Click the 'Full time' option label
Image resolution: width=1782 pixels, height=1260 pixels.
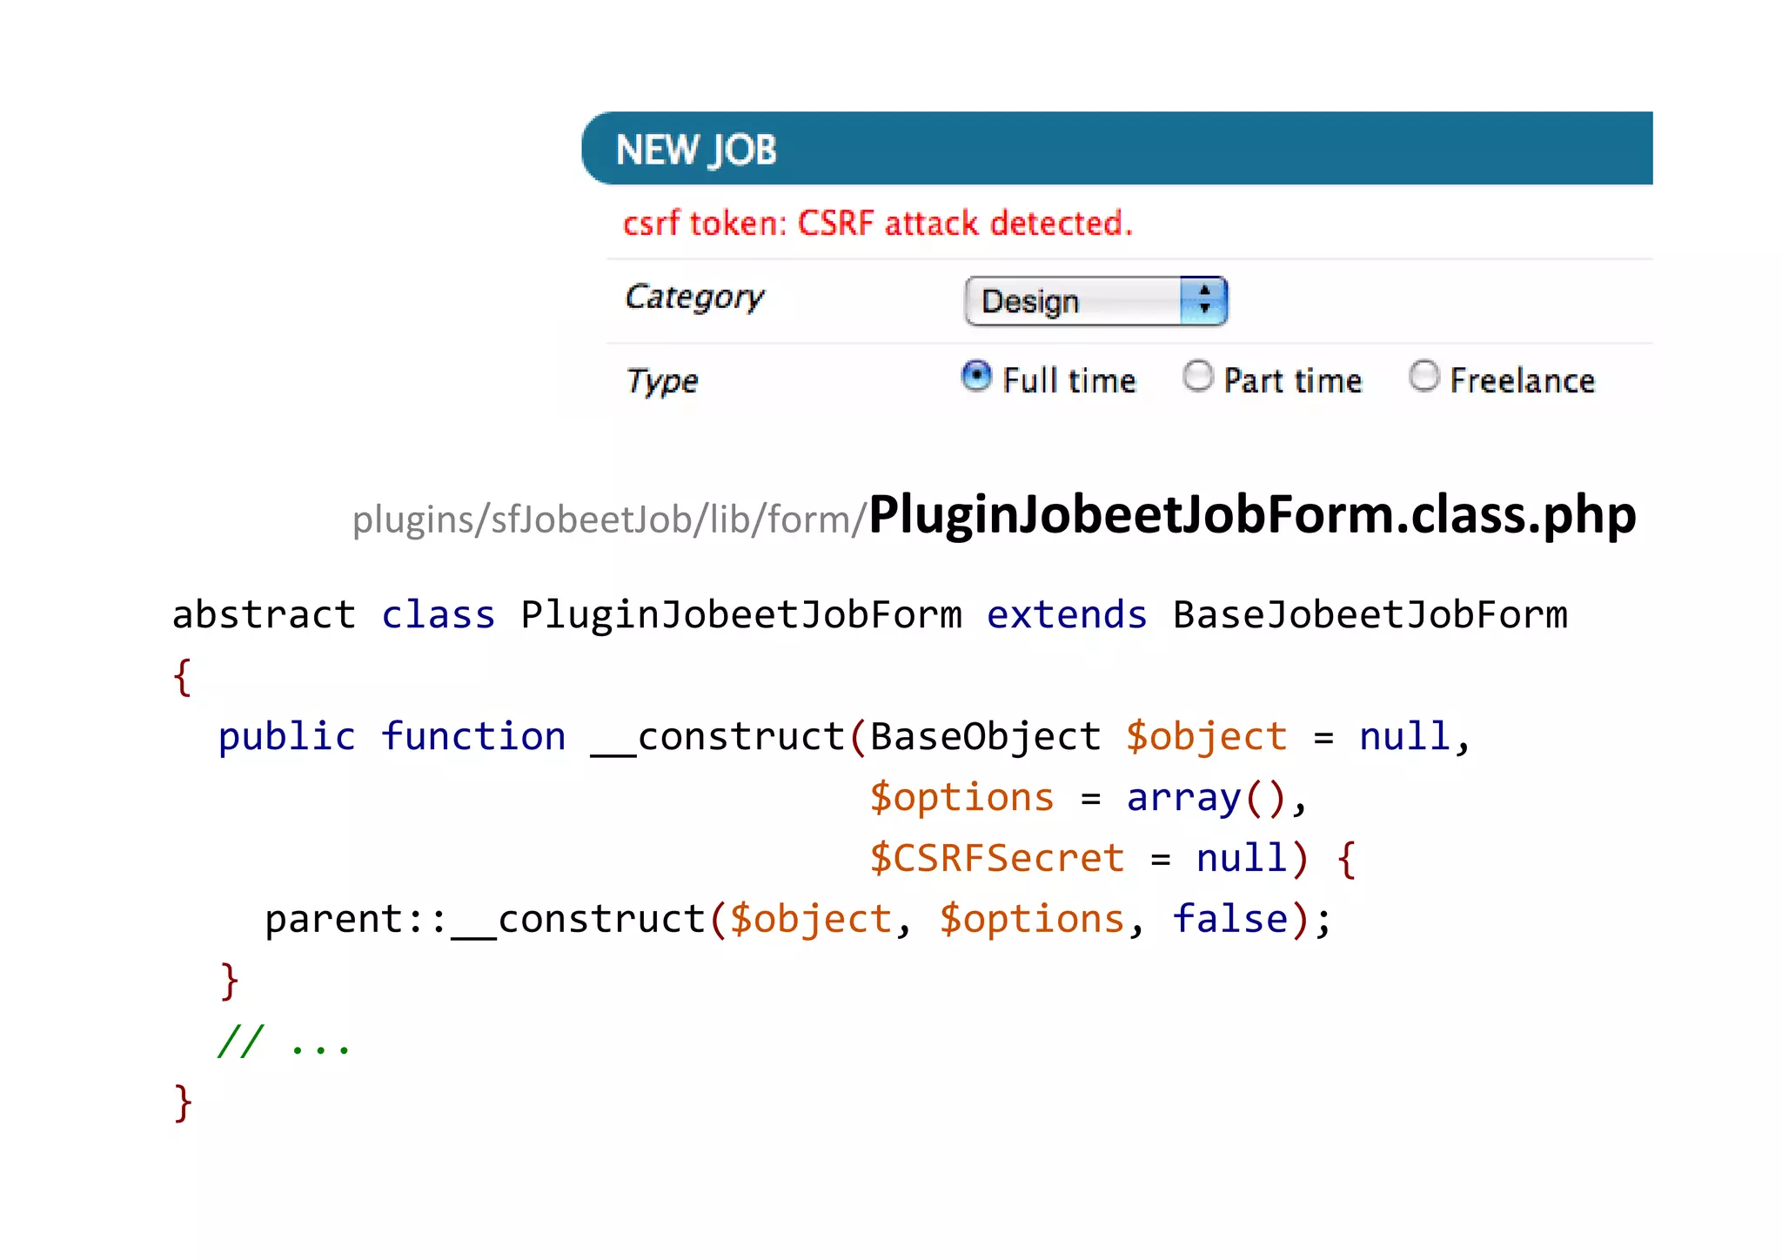point(1069,381)
